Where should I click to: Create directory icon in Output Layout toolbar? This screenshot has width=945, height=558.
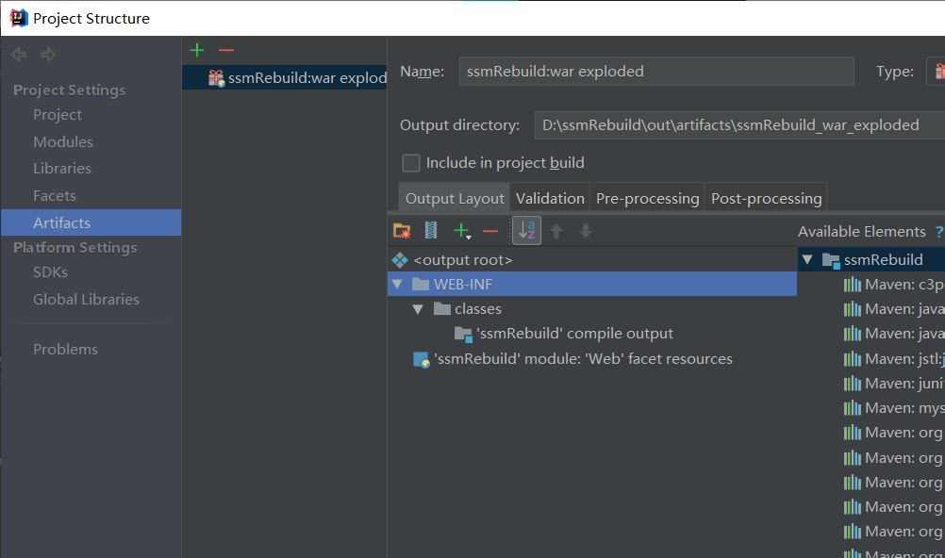pos(402,231)
